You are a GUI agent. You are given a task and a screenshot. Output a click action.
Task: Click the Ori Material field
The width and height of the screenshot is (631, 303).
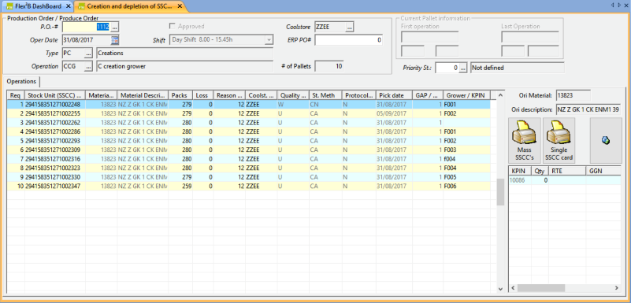pos(573,95)
